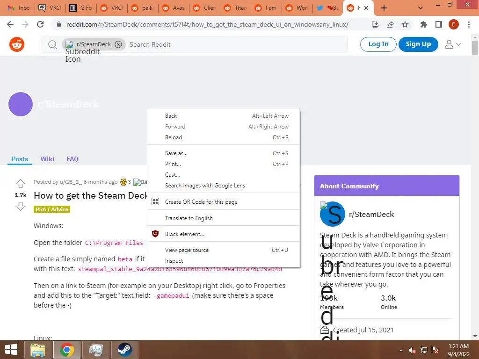479x359 pixels.
Task: Switch to the Twitter tab
Action: pyautogui.click(x=327, y=8)
